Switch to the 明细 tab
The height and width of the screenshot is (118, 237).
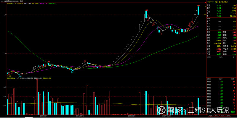(x=211, y=116)
